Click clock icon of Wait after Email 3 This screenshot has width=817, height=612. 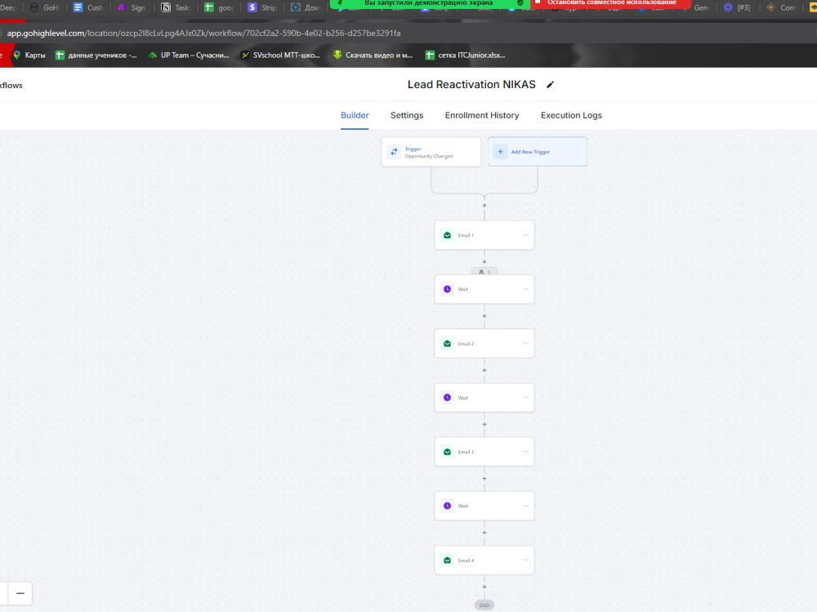click(x=447, y=506)
